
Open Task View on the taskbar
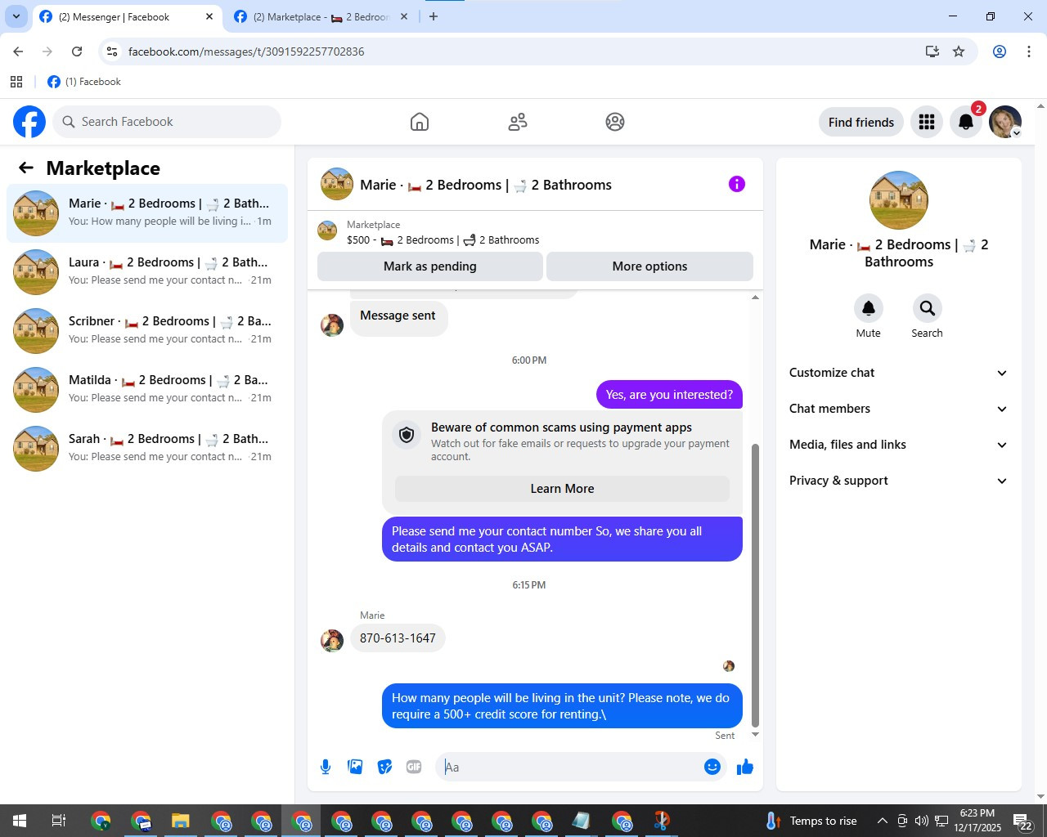point(59,821)
